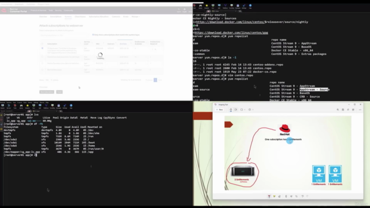Screen dimensions: 370x208
Task: Select the eraser tool in Snipping Tool
Action: [x=279, y=196]
